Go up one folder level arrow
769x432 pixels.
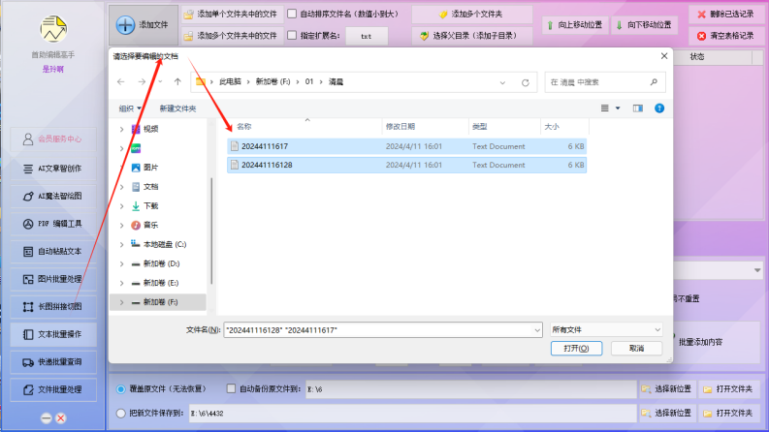[x=177, y=81]
